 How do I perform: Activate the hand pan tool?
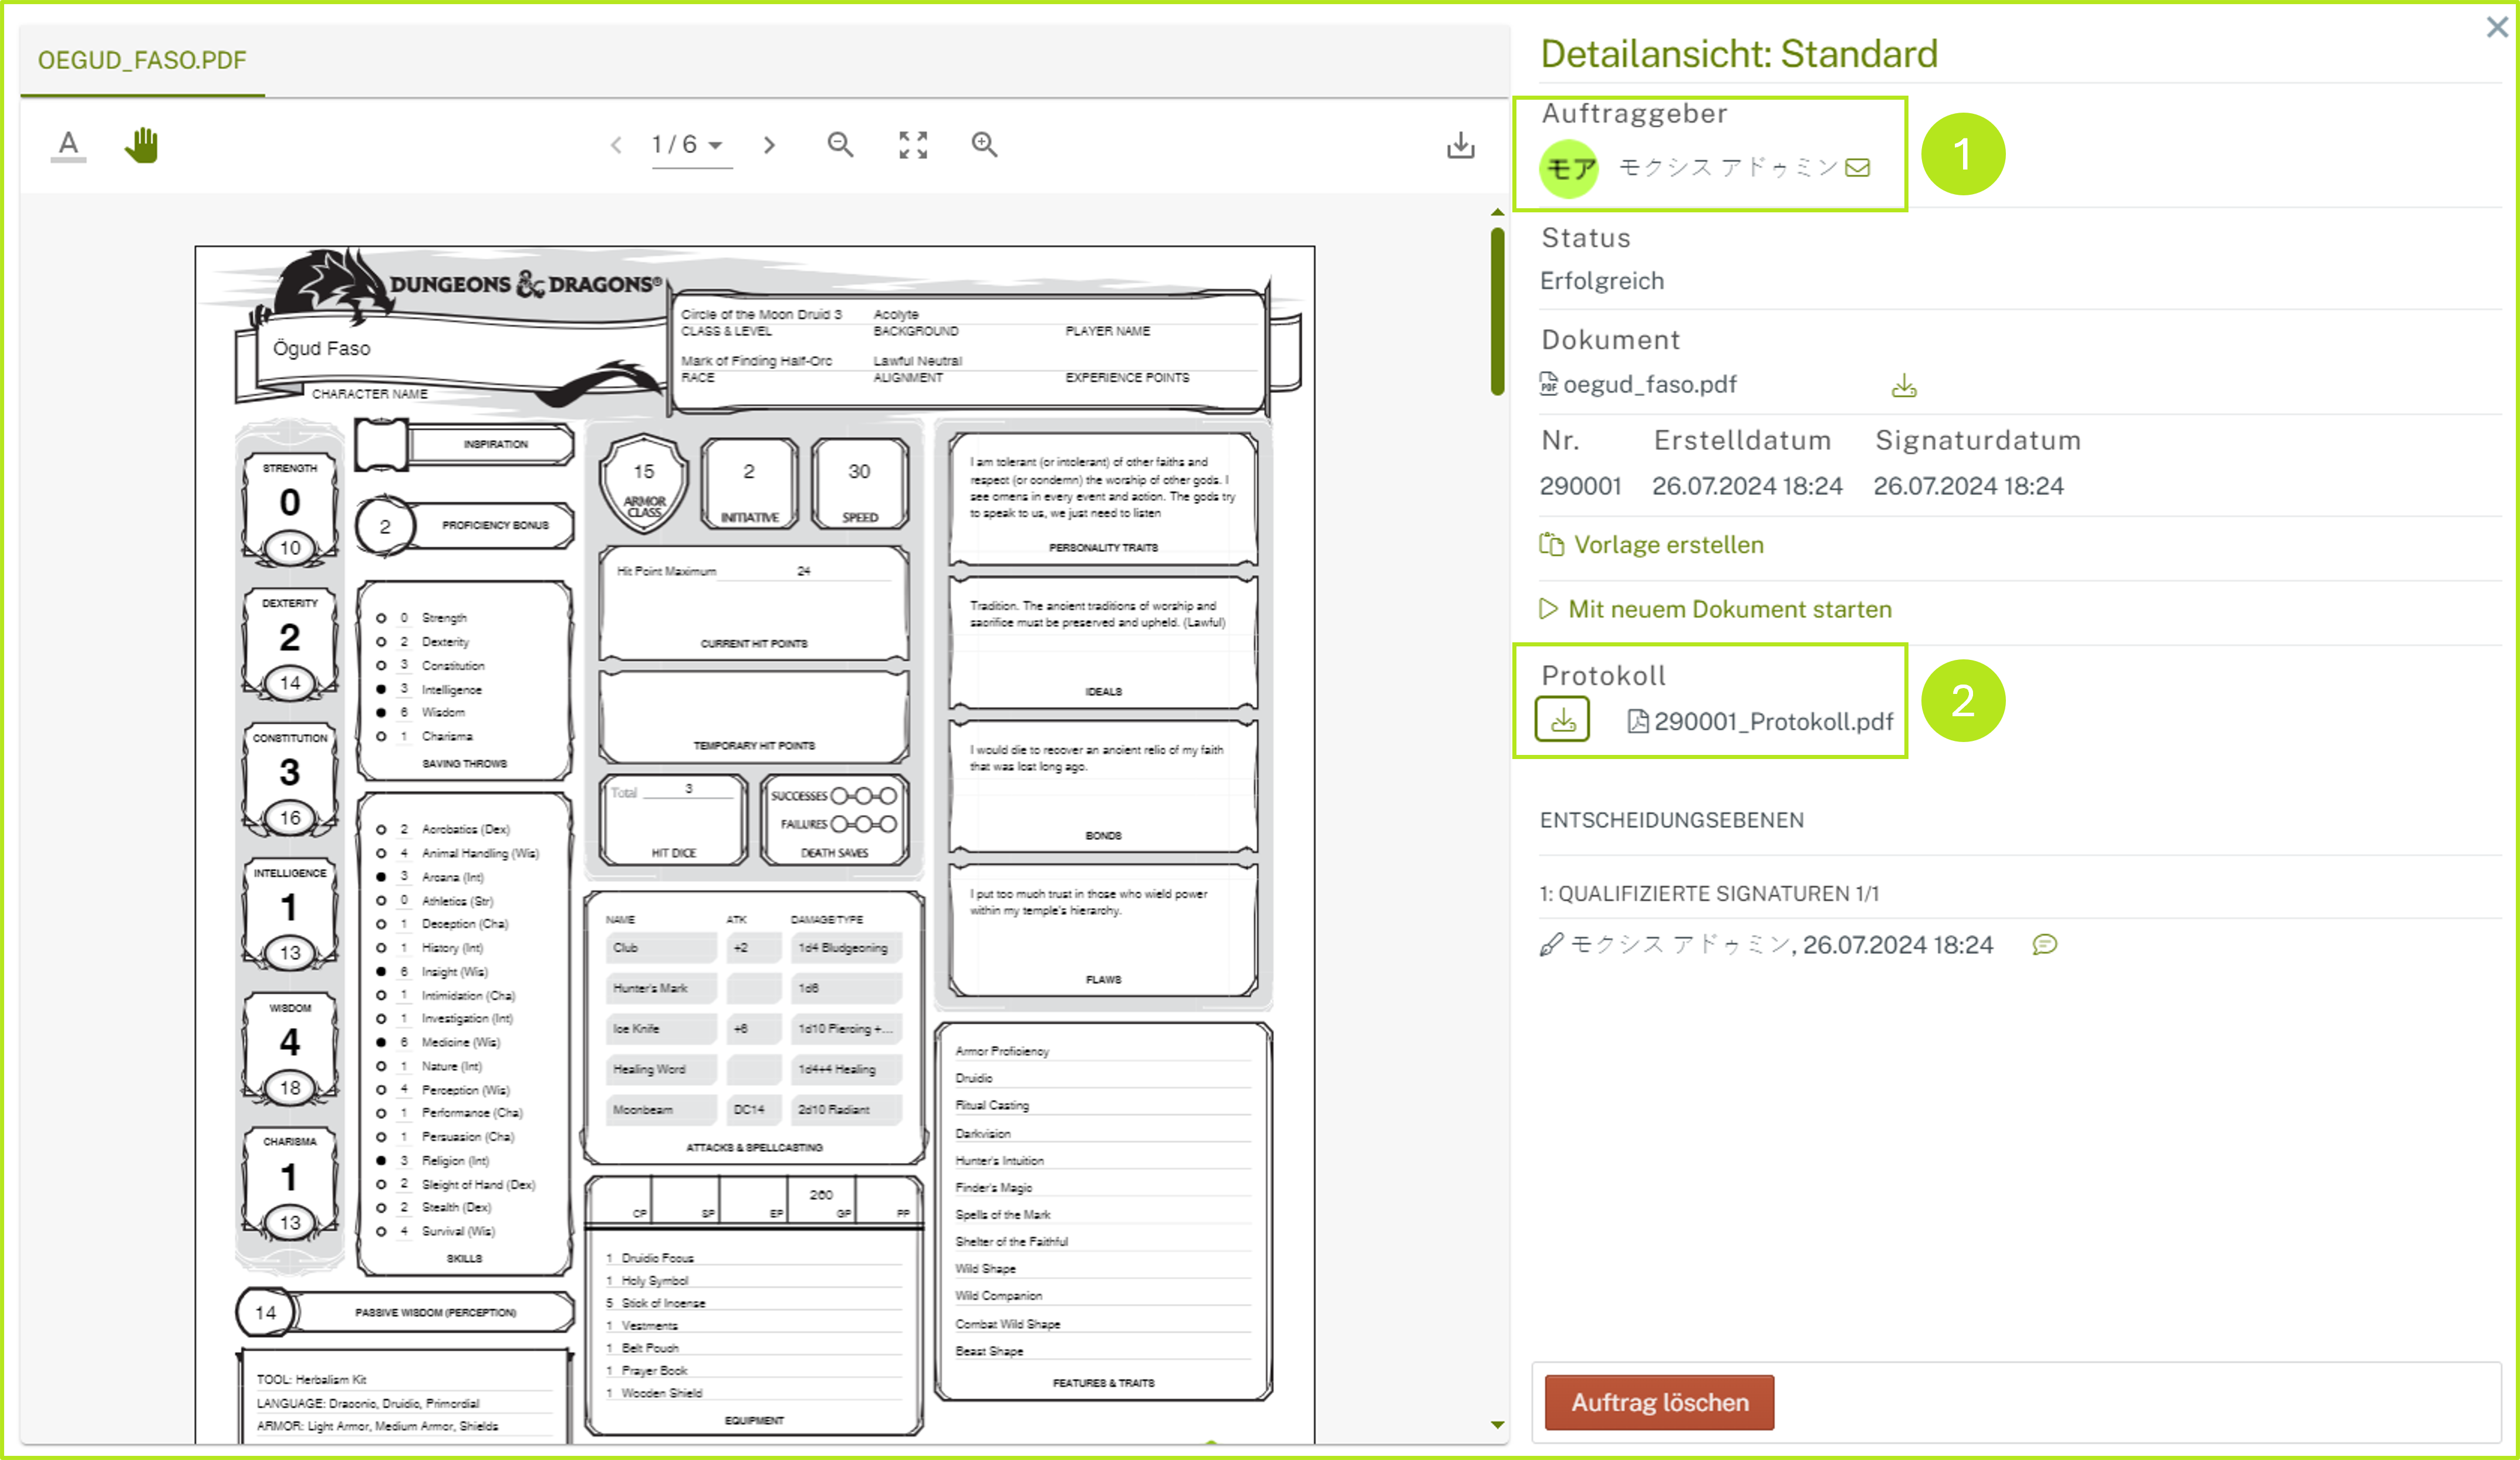pos(141,145)
